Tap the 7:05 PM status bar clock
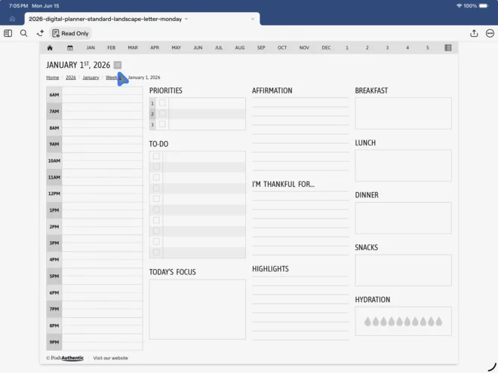The height and width of the screenshot is (373, 498). 18,6
